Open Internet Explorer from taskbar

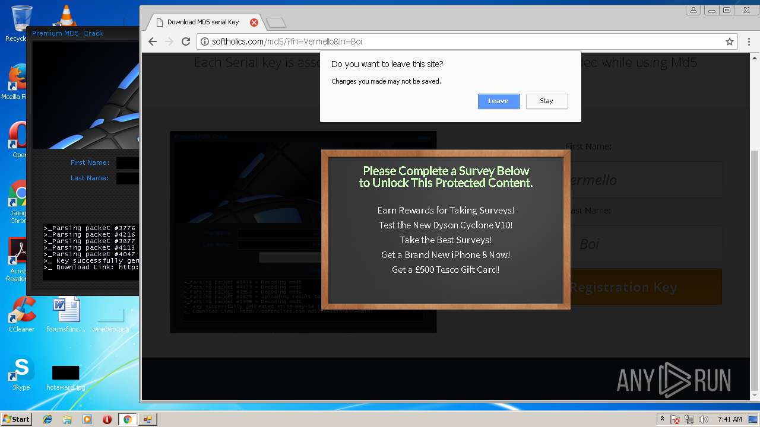pos(47,419)
